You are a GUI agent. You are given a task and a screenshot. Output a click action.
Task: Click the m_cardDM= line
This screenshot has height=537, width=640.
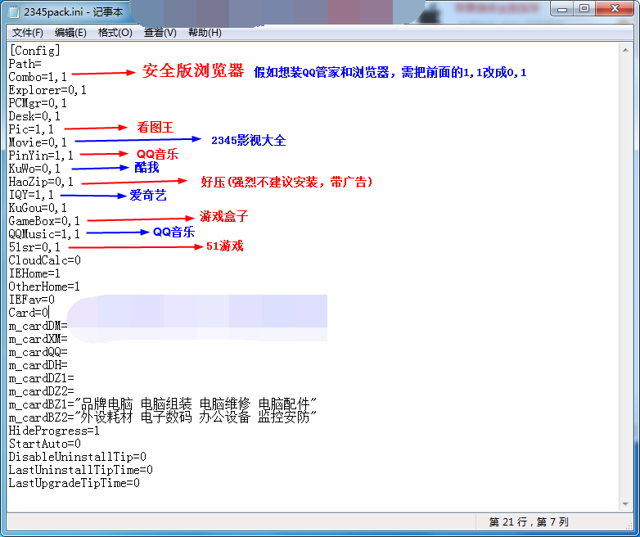point(38,326)
